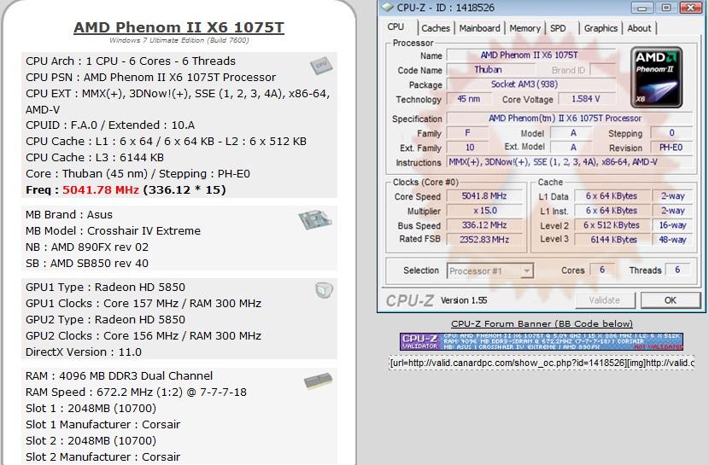Screen dimensions: 709x465
Task: Click the Level 3 value 6144 KBytes
Action: tap(612, 239)
